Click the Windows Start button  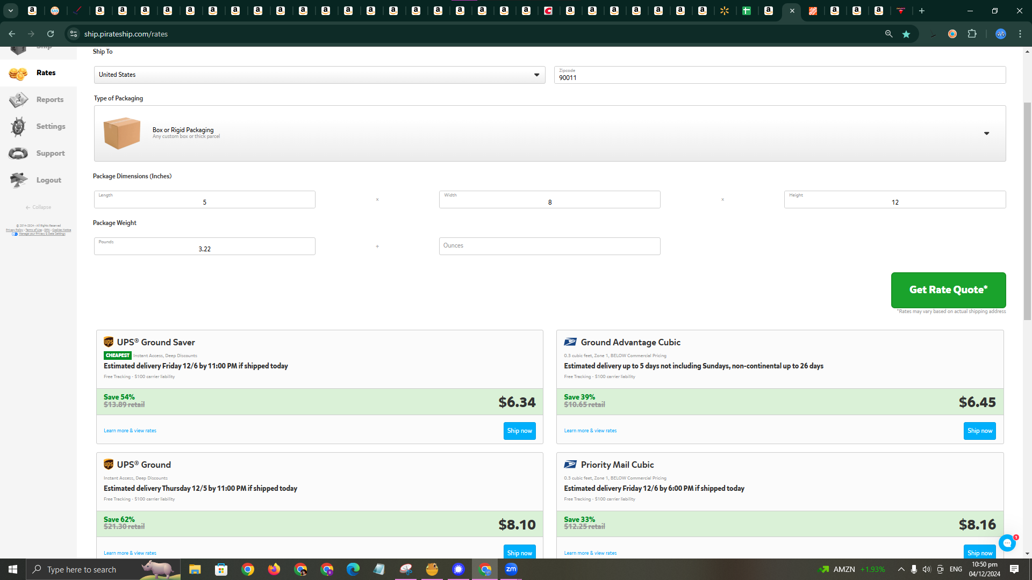coord(13,569)
